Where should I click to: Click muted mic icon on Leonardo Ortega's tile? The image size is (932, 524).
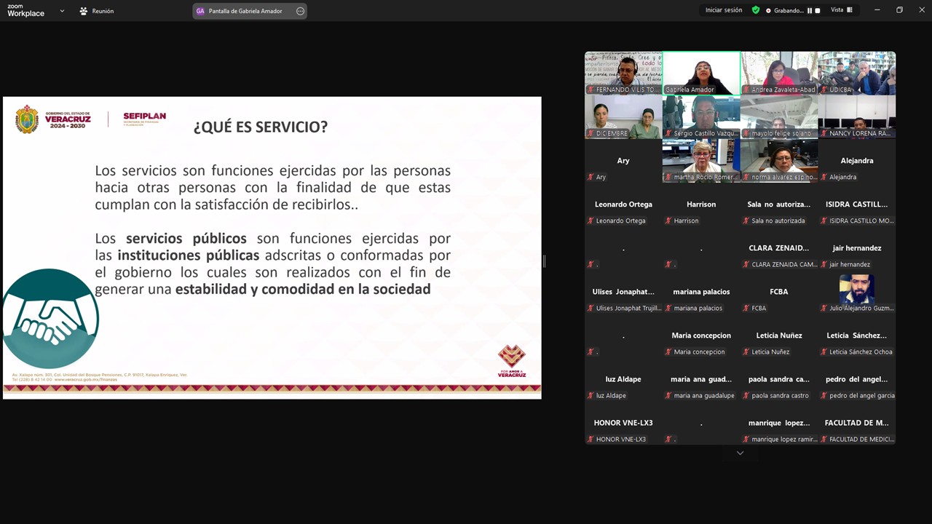pyautogui.click(x=591, y=221)
